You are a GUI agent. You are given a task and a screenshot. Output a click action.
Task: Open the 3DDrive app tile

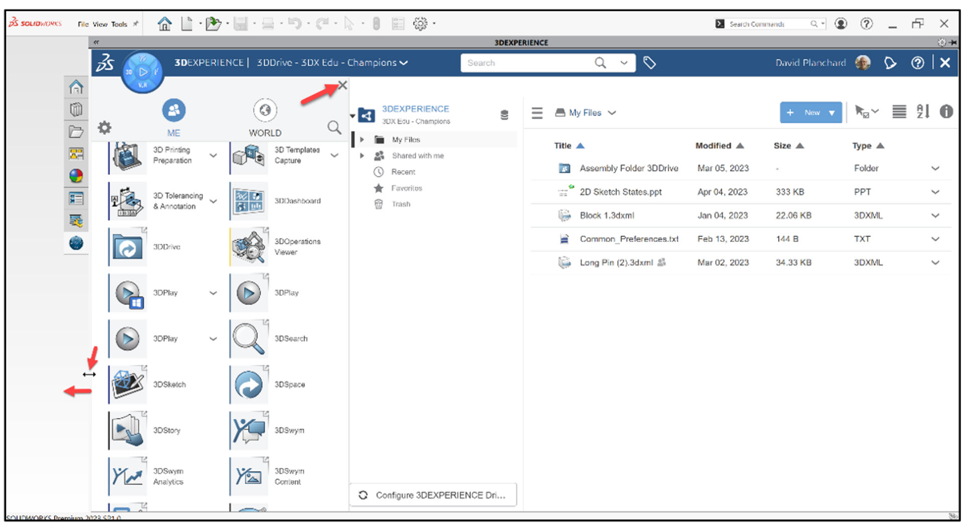[x=128, y=246]
